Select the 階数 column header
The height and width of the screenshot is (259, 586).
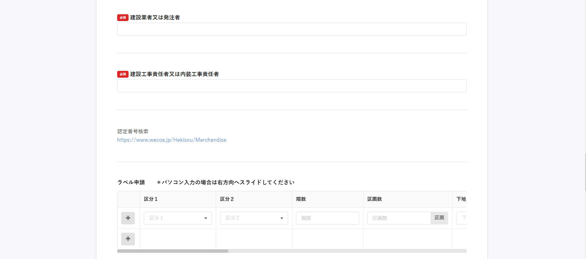(x=301, y=199)
